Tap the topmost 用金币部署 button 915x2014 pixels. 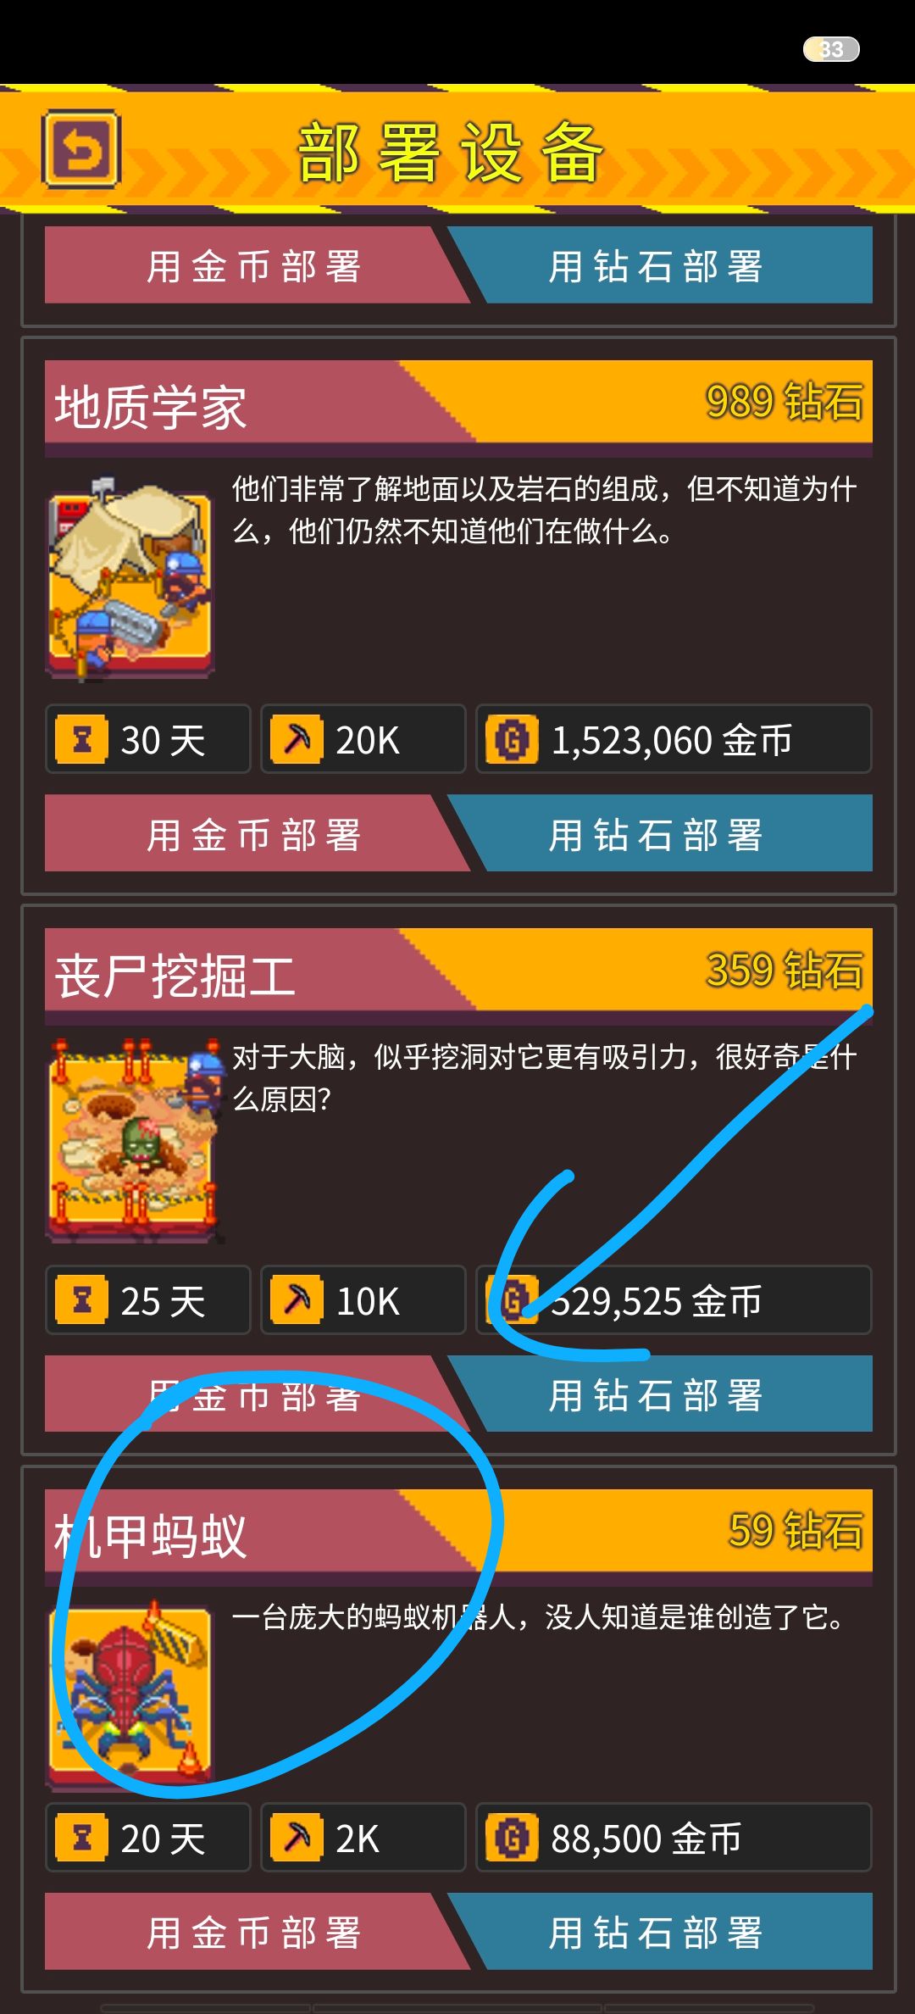point(252,264)
